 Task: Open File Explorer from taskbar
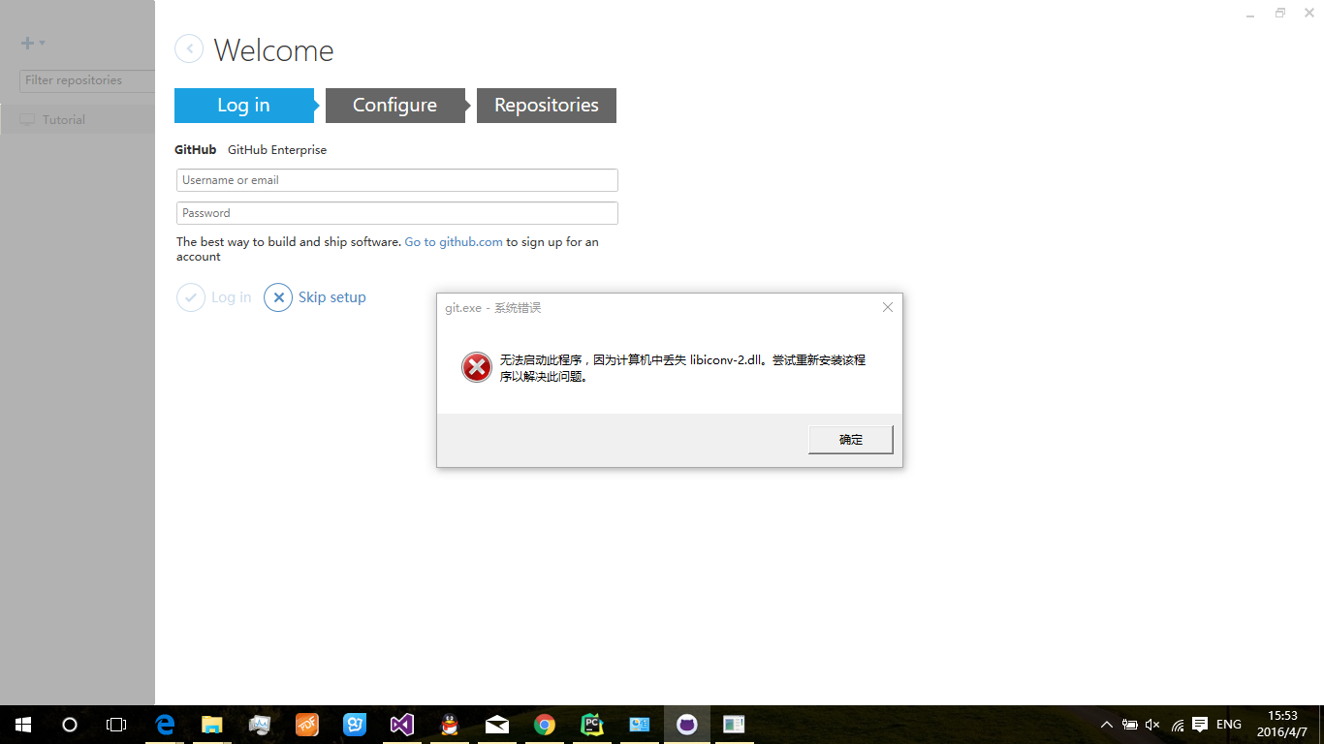(x=212, y=725)
